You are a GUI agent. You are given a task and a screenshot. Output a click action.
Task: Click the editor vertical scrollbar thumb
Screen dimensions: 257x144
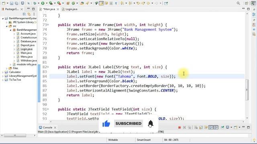[x=247, y=90]
